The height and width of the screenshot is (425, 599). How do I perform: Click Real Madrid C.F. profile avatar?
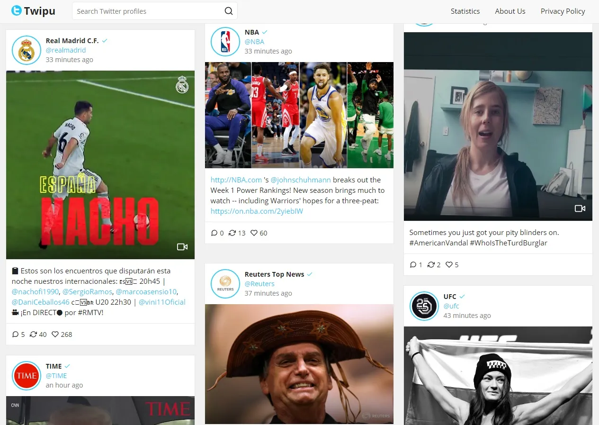[x=27, y=50]
